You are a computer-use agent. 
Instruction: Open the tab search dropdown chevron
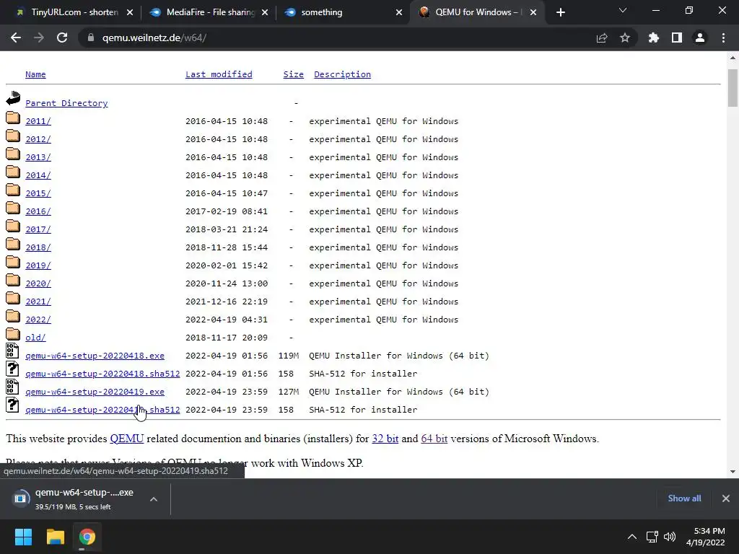[x=623, y=10]
